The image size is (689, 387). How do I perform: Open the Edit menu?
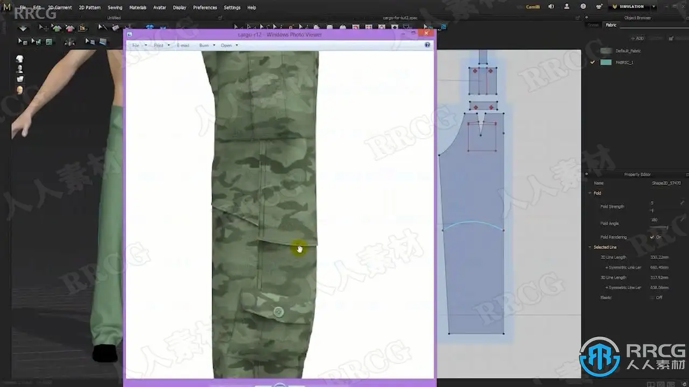point(37,8)
